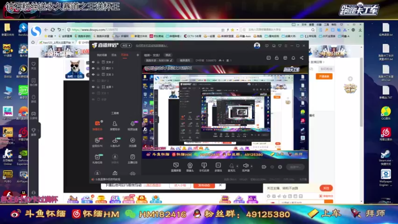Open the 礼物任务 tool

(98, 159)
